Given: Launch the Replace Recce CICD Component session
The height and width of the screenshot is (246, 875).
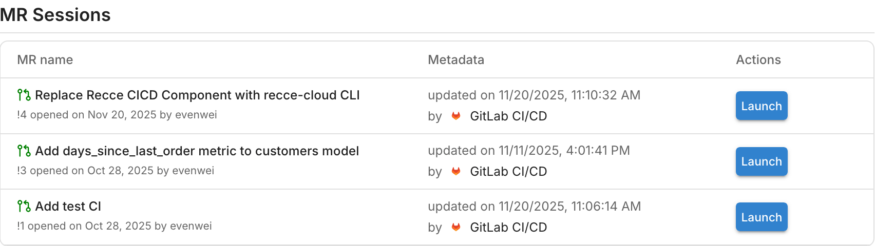Looking at the screenshot, I should 761,106.
